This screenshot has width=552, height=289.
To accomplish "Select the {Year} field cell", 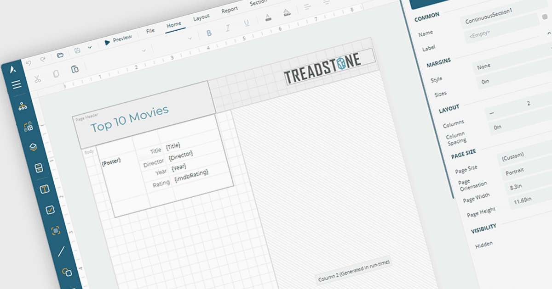I will click(x=178, y=168).
